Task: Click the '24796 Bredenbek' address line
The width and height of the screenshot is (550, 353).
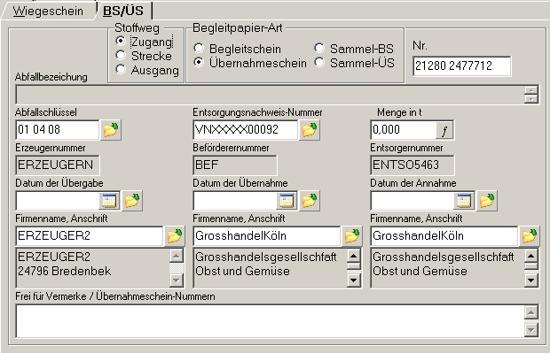Action: [65, 271]
